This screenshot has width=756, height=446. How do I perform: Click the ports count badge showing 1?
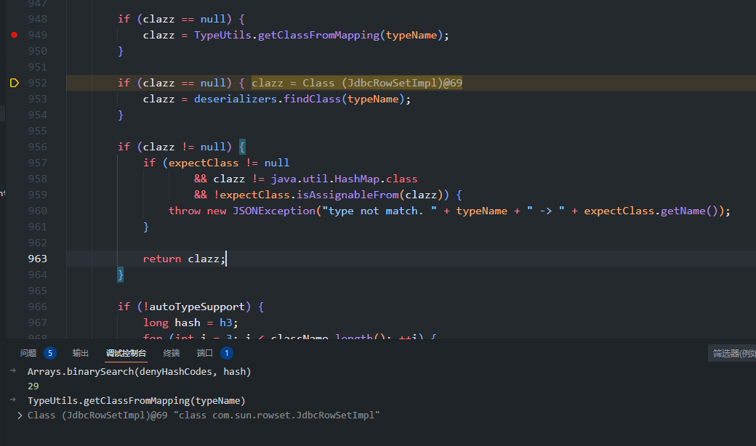coord(226,353)
